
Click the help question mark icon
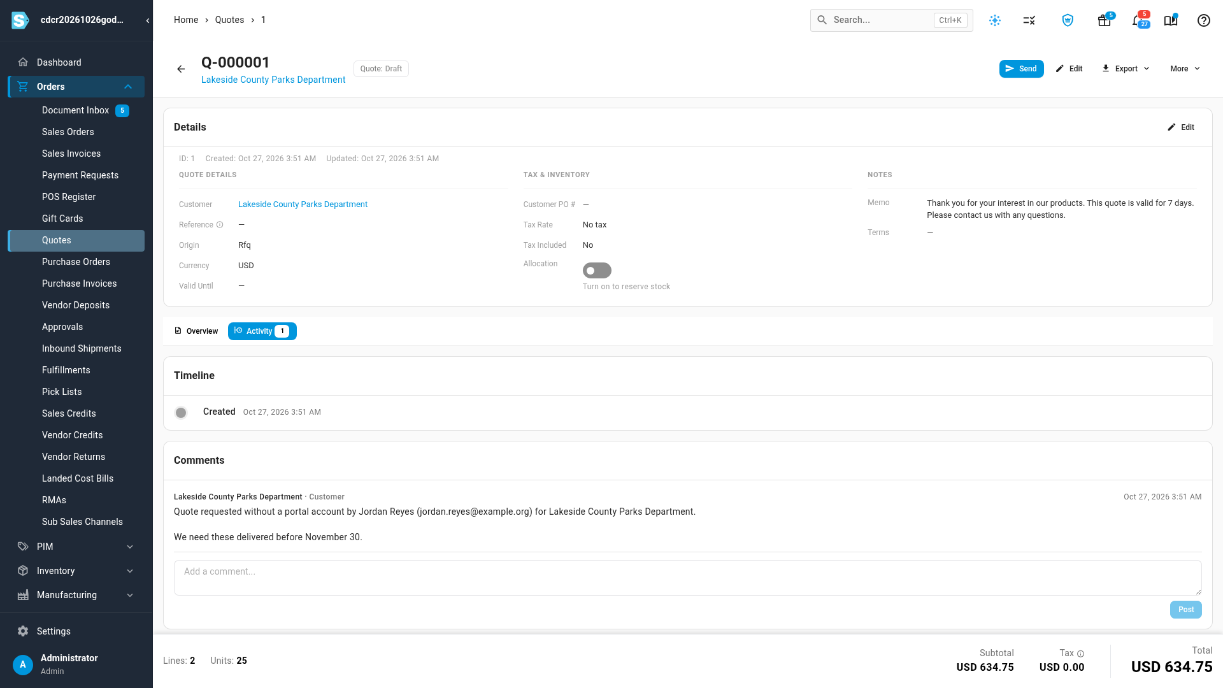1204,20
